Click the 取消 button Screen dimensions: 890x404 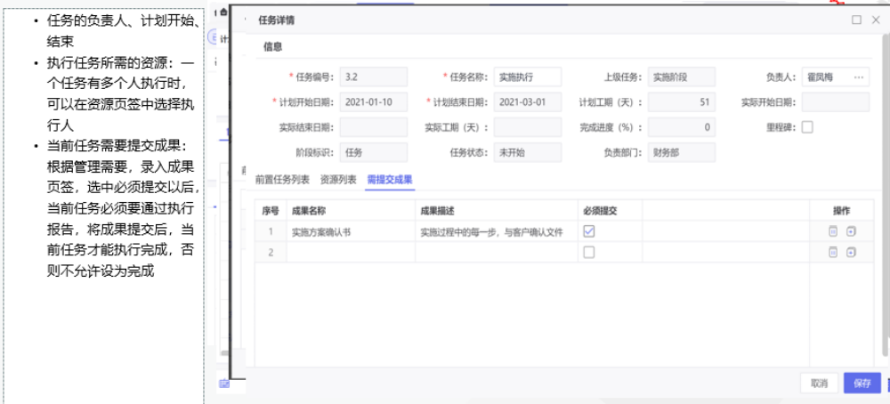point(819,383)
